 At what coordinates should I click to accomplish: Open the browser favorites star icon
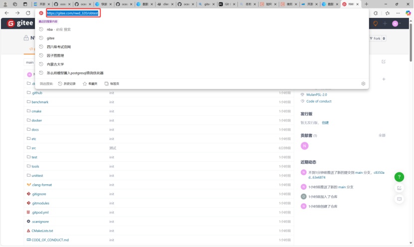(x=388, y=13)
